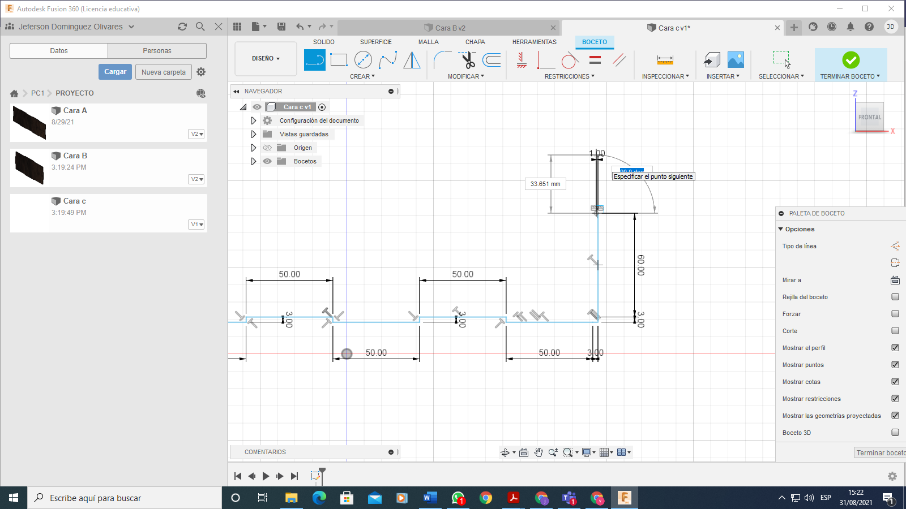Click the FRONTAL face of the ViewCube
The height and width of the screenshot is (509, 906).
(x=870, y=117)
